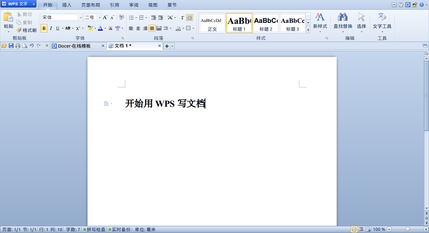Toggle real-time backup (实时备份) in status bar
Image resolution: width=429 pixels, height=233 pixels.
[x=119, y=230]
